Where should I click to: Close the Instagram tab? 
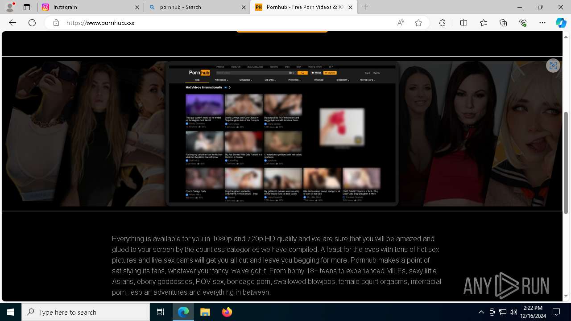pyautogui.click(x=137, y=7)
